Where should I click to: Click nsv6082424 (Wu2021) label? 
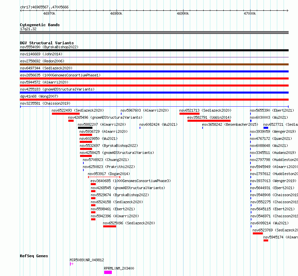[x=158, y=124]
